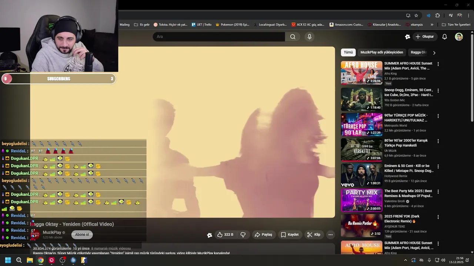Bookmark this page with the star icon
This screenshot has width=474, height=266.
(x=416, y=16)
